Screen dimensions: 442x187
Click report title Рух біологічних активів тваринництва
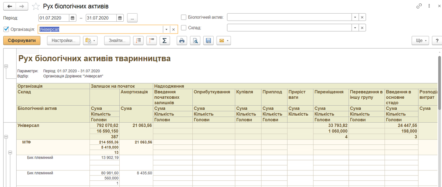click(94, 58)
